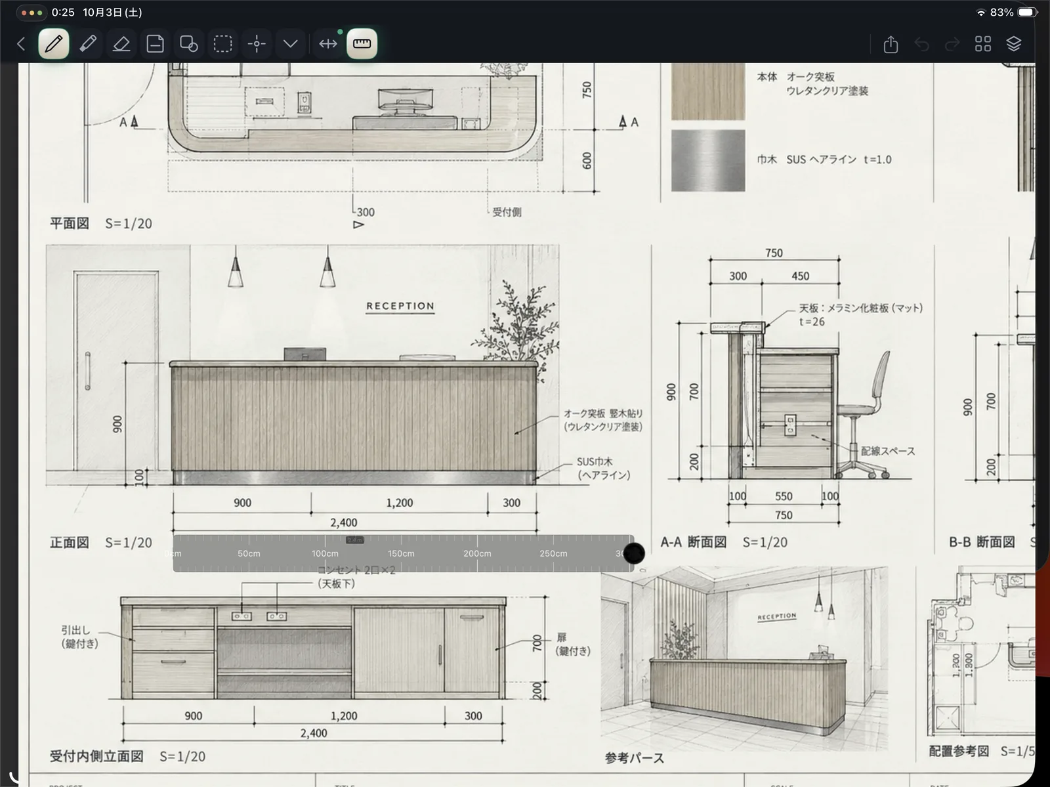Tap the 参考パース perspective rendering
This screenshot has height=787, width=1050.
tap(744, 659)
